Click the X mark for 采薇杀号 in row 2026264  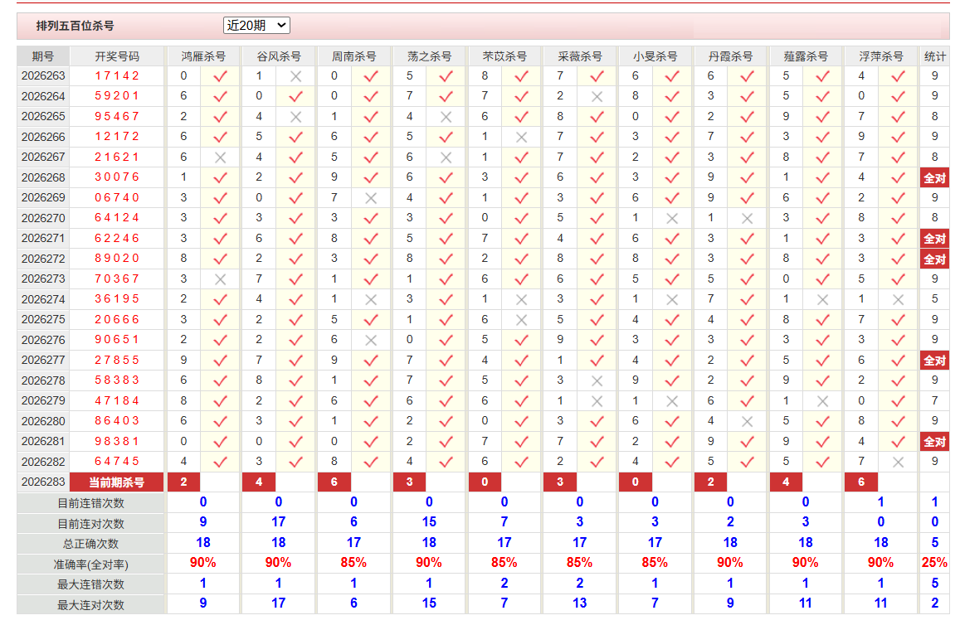click(x=597, y=97)
